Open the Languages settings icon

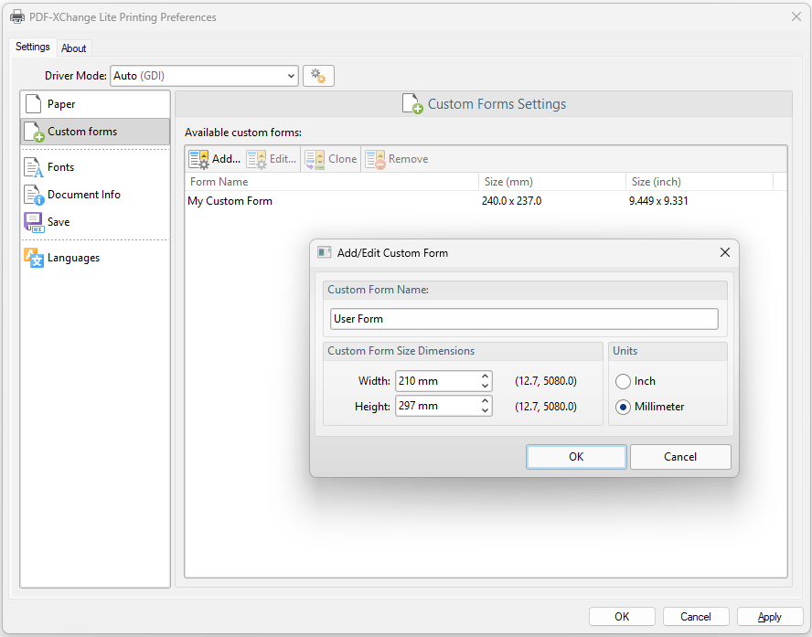point(34,258)
